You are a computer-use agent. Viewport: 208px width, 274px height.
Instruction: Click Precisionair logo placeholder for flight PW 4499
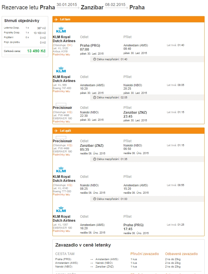pyautogui.click(x=61, y=137)
